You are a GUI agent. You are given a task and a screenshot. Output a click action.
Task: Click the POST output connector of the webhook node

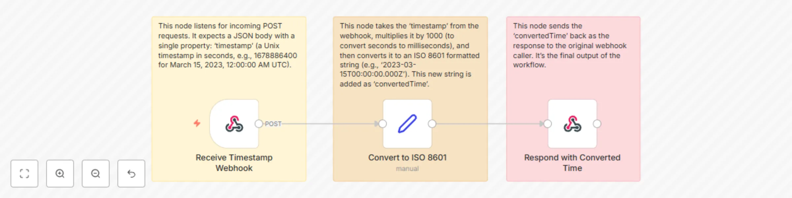[259, 124]
